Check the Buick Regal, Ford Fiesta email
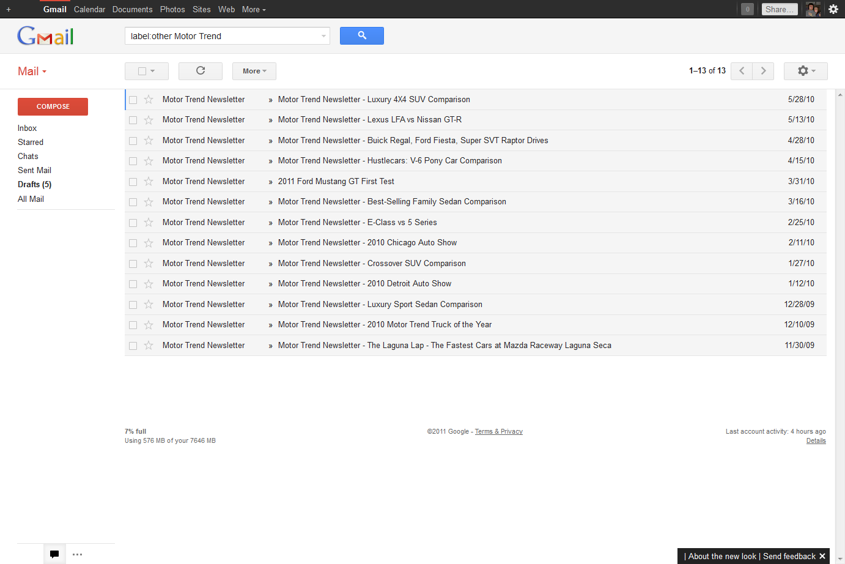Screen dimensions: 845x564 tap(133, 141)
